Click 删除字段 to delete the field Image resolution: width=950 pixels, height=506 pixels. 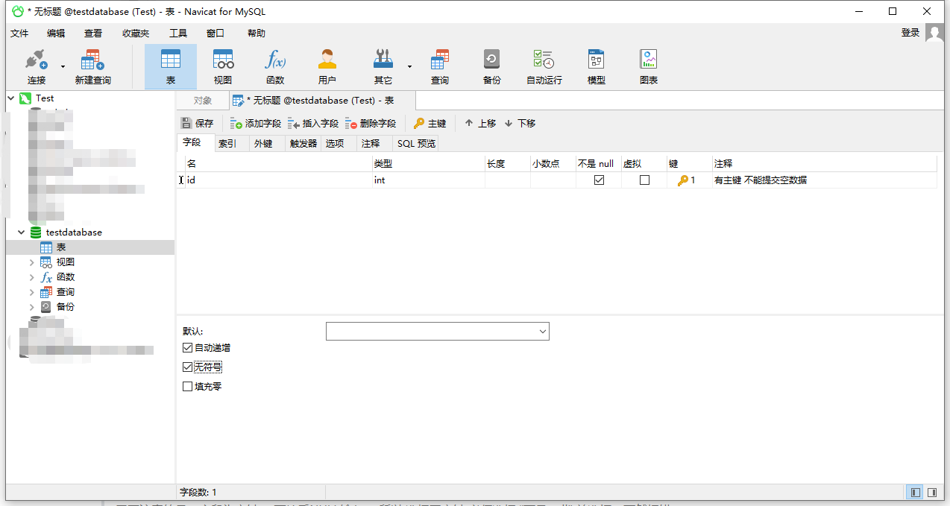(x=371, y=124)
